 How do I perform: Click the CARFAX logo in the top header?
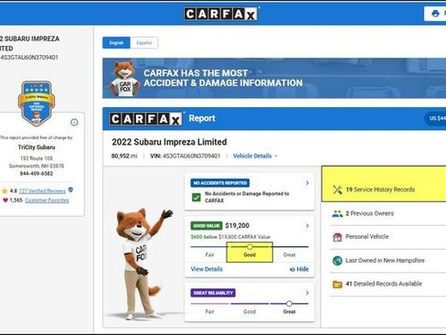pyautogui.click(x=220, y=14)
